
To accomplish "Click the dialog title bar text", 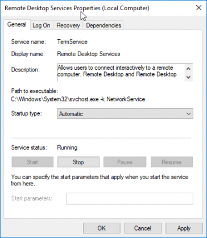I will (x=77, y=8).
